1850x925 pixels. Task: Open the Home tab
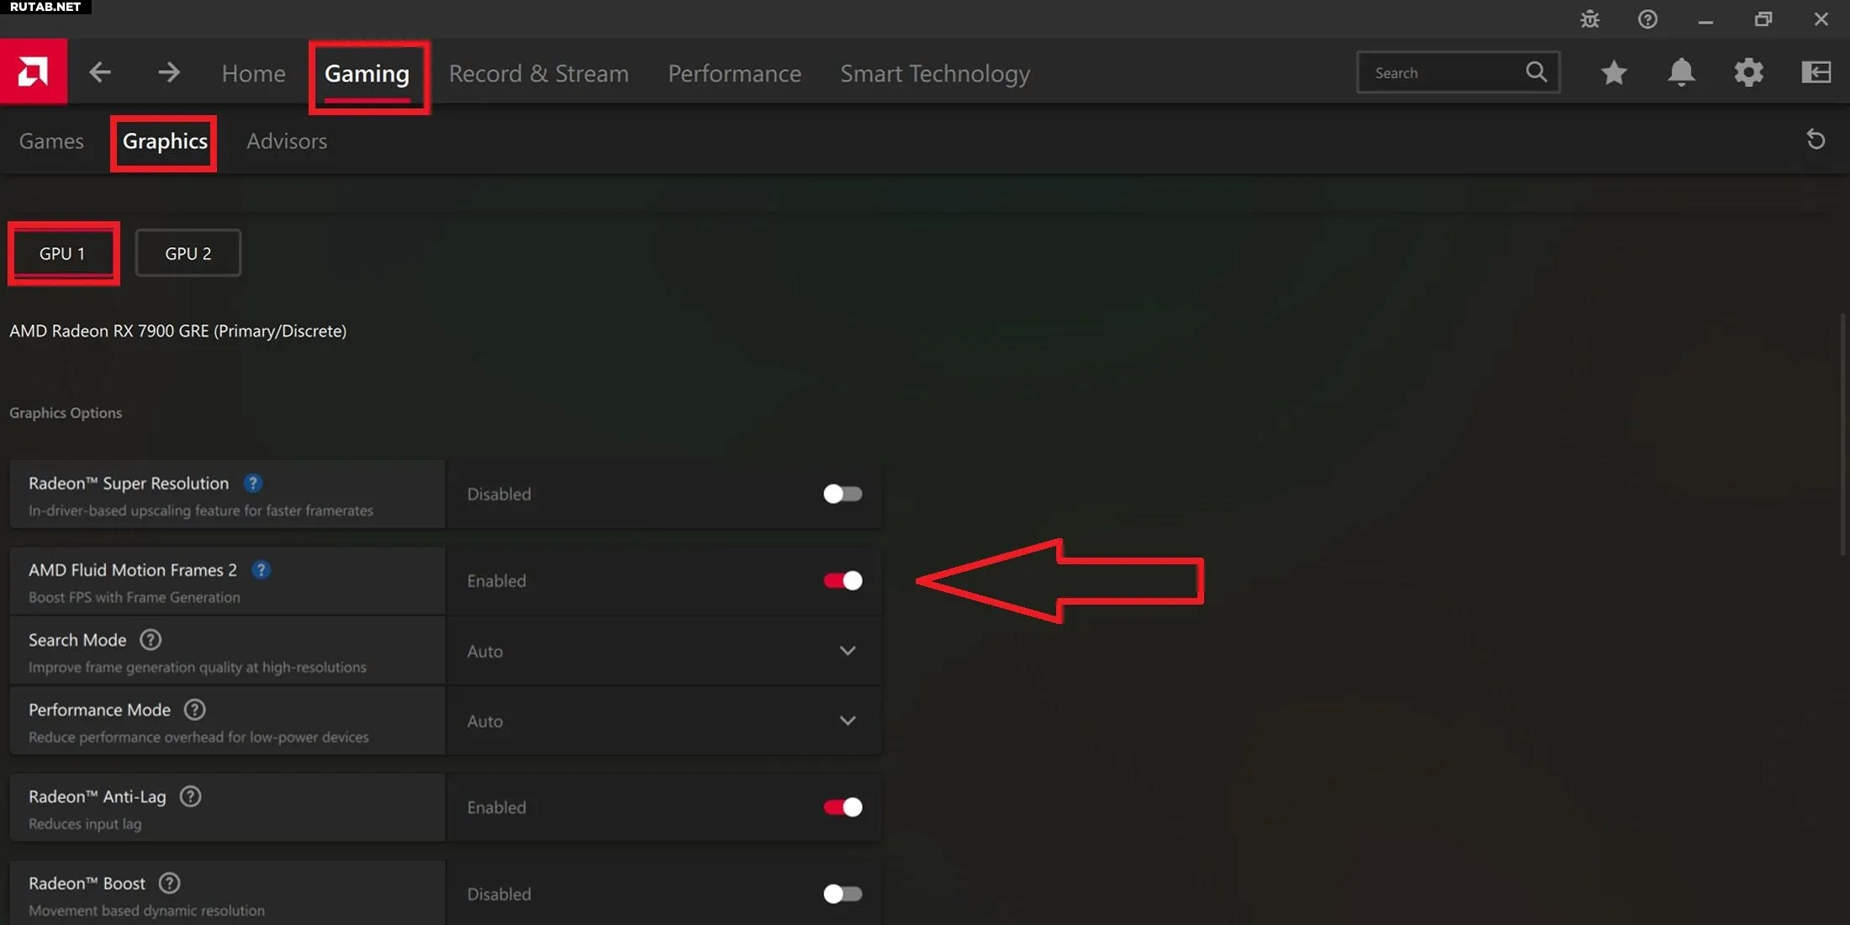click(x=254, y=73)
